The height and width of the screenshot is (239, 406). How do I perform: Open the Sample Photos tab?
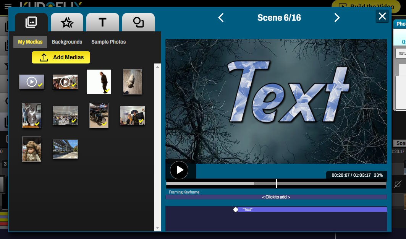(x=108, y=42)
